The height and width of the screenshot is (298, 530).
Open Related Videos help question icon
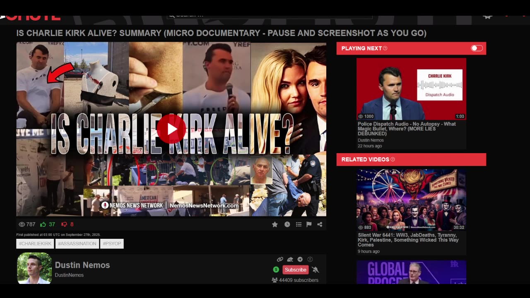tap(393, 159)
